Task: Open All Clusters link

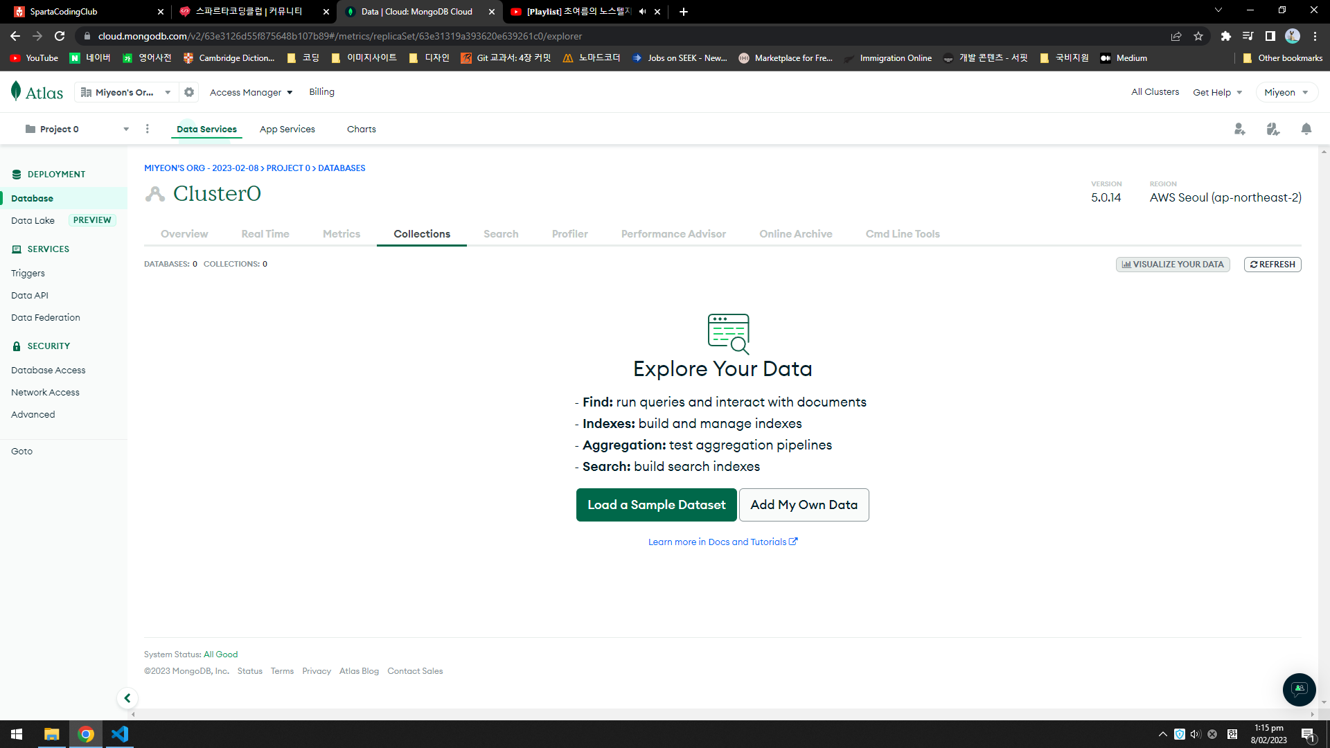Action: click(x=1155, y=91)
